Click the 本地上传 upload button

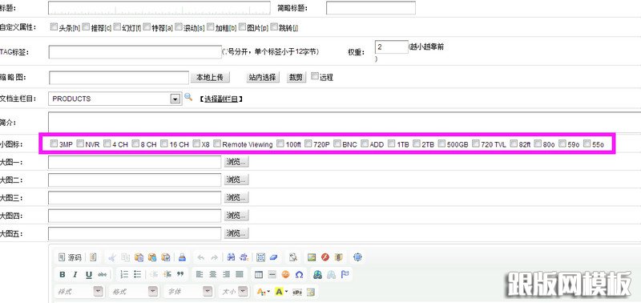[210, 77]
